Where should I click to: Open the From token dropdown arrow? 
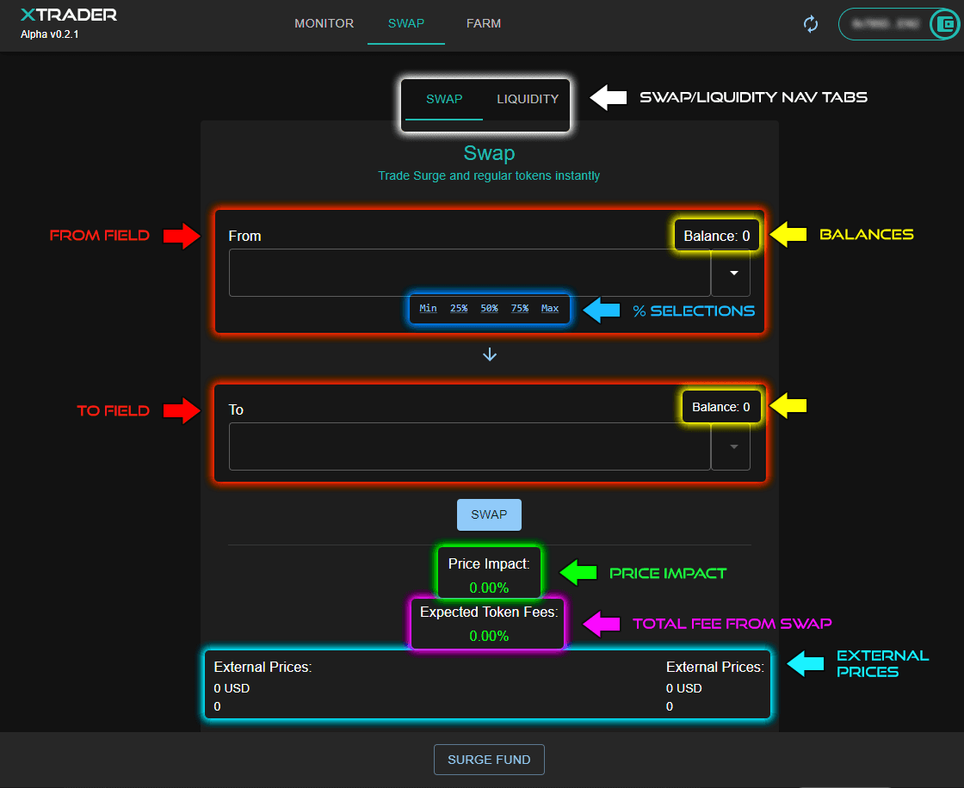tap(732, 273)
